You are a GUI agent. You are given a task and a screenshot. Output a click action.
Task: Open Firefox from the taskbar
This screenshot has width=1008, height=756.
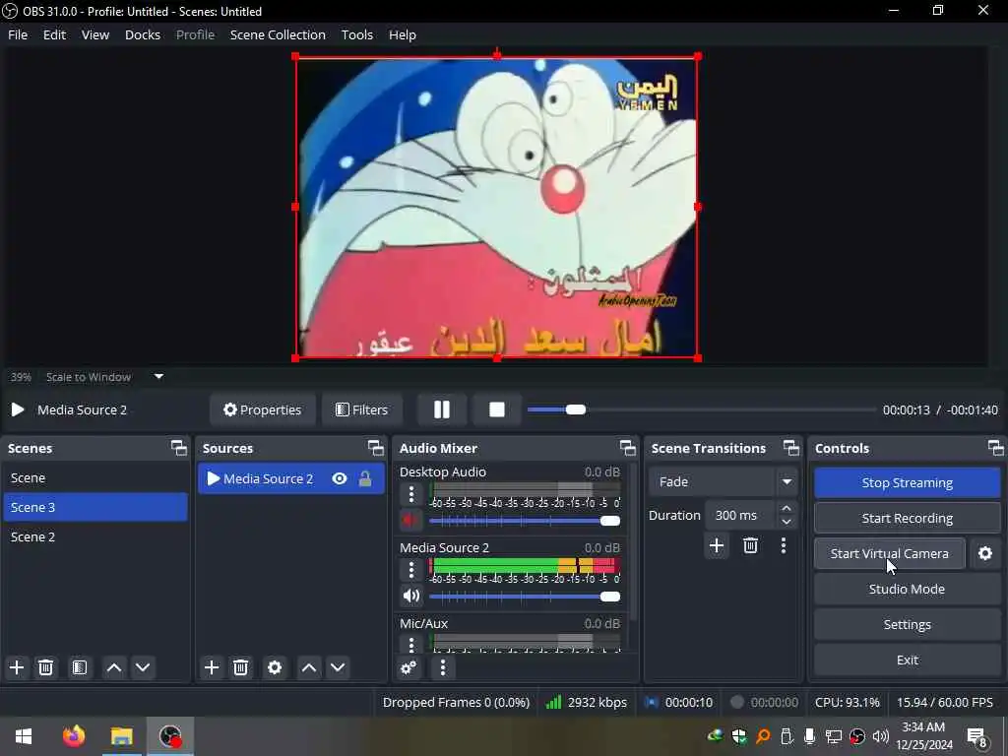point(74,736)
